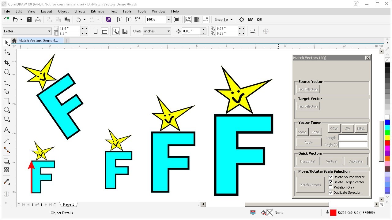
Task: Click the Angle input field
Action: point(353,145)
